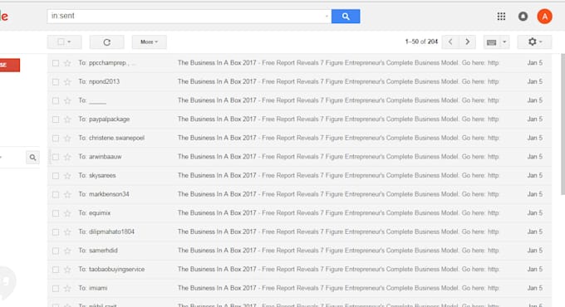This screenshot has width=565, height=307.
Task: Click the red Compose button
Action: point(10,66)
